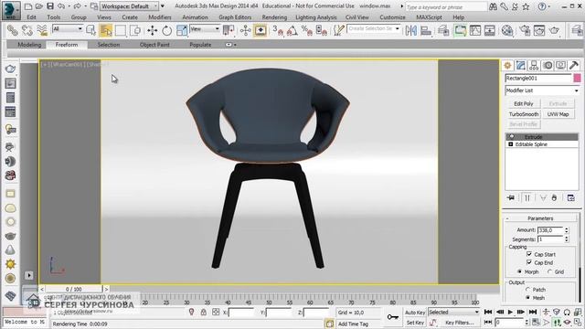Activate the Select Object tool
Image resolution: width=585 pixels, height=329 pixels.
click(x=106, y=30)
